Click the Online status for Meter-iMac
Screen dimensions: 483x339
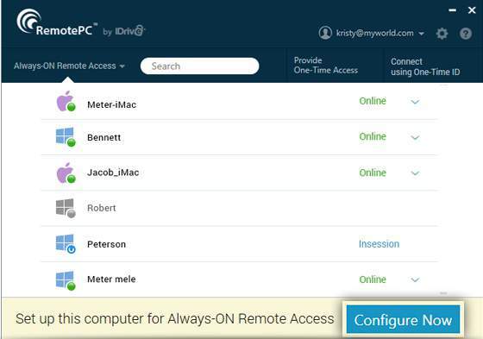[x=373, y=101]
